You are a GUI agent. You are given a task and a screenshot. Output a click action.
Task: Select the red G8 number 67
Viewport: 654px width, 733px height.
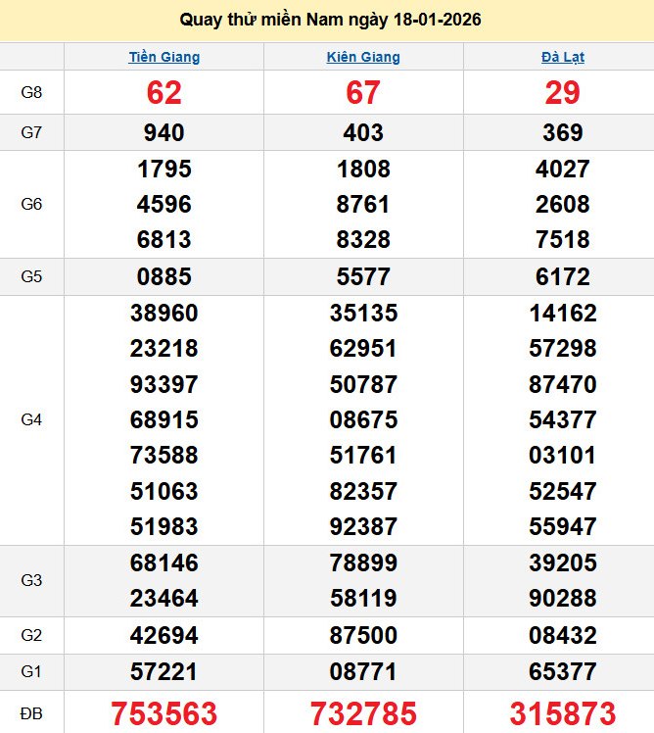coord(362,93)
